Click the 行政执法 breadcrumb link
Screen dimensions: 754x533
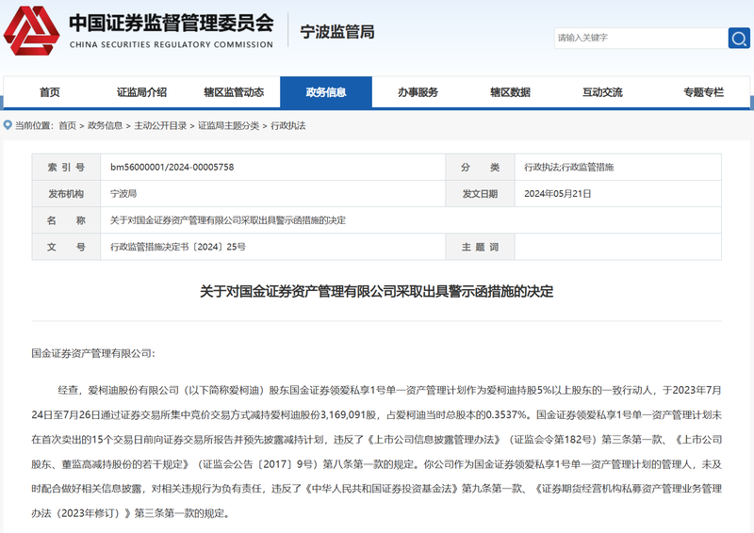click(288, 126)
